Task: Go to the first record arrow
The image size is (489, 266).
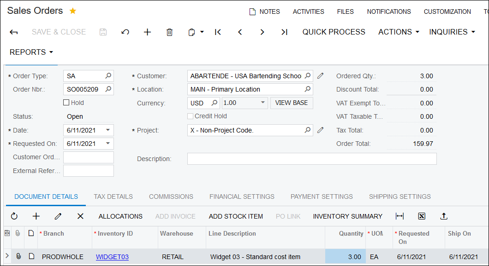Action: [x=218, y=32]
